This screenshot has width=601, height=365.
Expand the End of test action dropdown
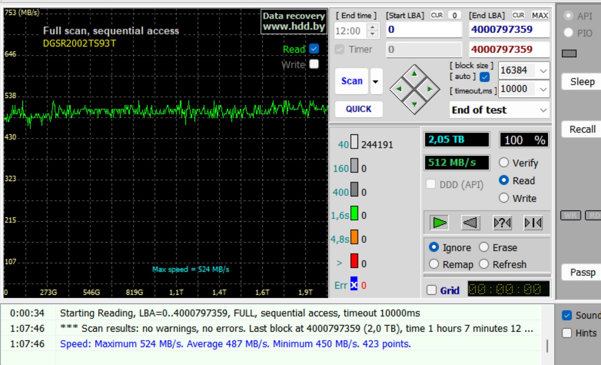click(544, 110)
